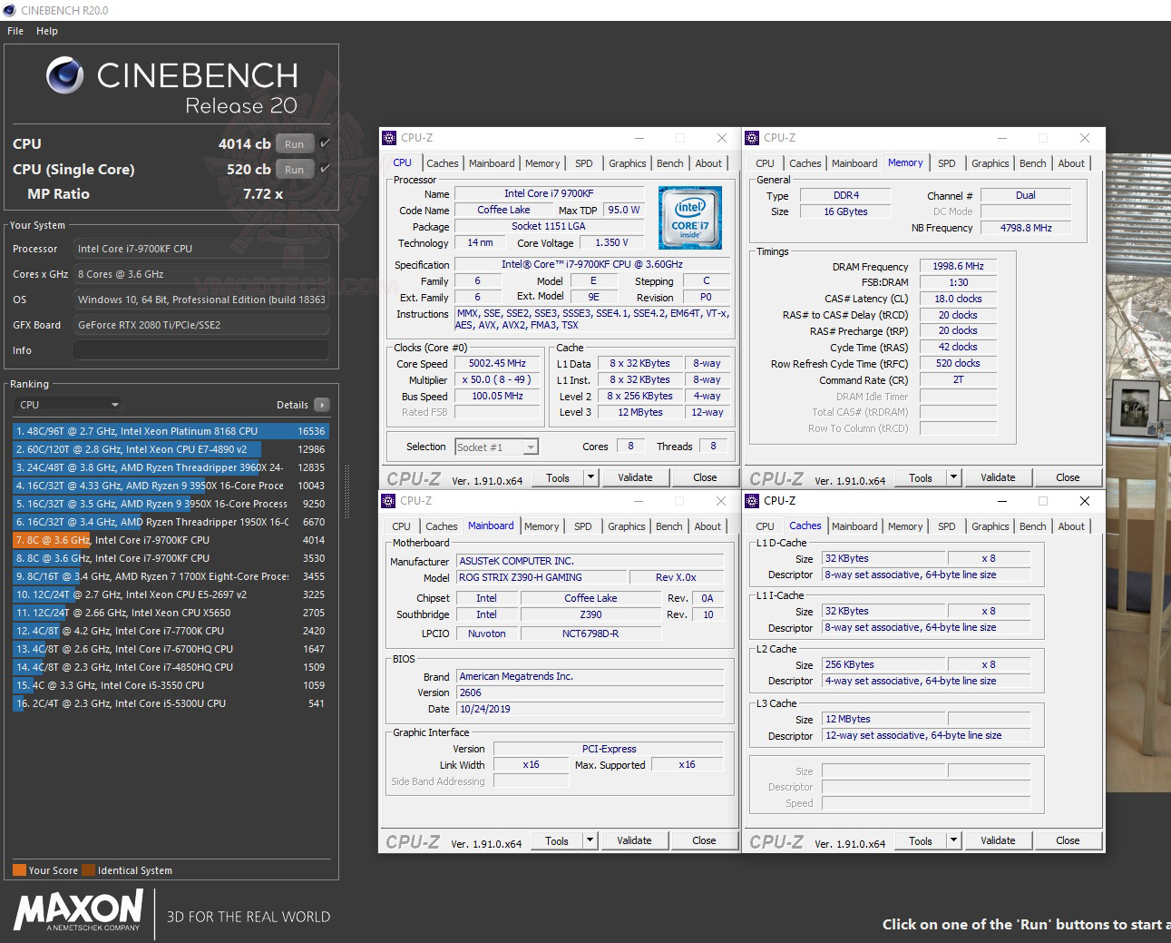The width and height of the screenshot is (1171, 943).
Task: Click the Cinebench app icon in title bar
Action: [x=9, y=10]
